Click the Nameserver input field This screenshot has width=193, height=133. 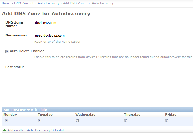[64, 35]
